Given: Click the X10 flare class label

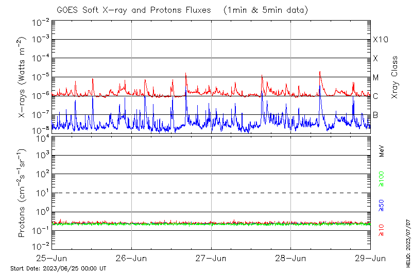Looking at the screenshot, I should click(x=380, y=40).
